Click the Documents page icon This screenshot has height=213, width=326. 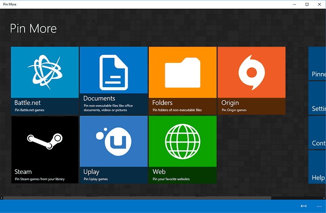(x=114, y=72)
